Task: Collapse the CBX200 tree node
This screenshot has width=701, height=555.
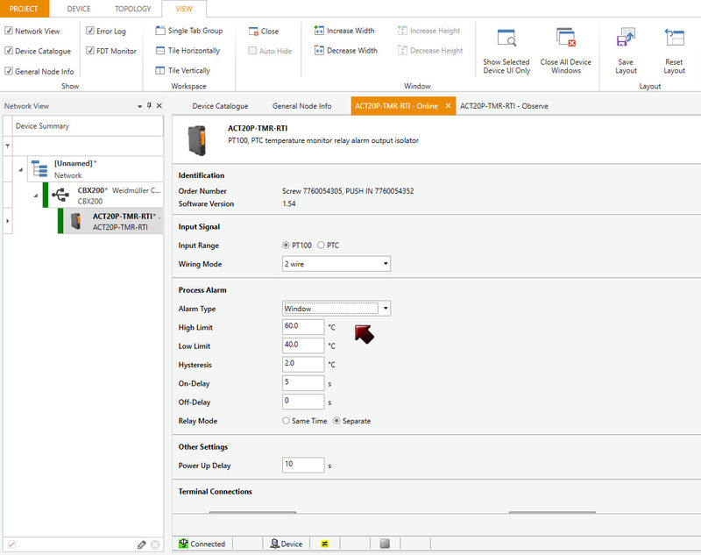Action: [36, 195]
